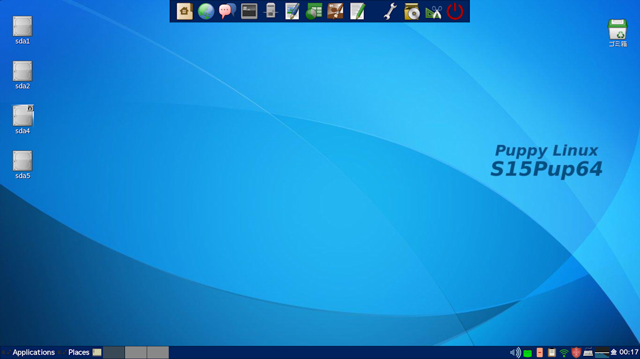This screenshot has width=640, height=359.
Task: Launch the paint brush drawing program
Action: (x=335, y=11)
